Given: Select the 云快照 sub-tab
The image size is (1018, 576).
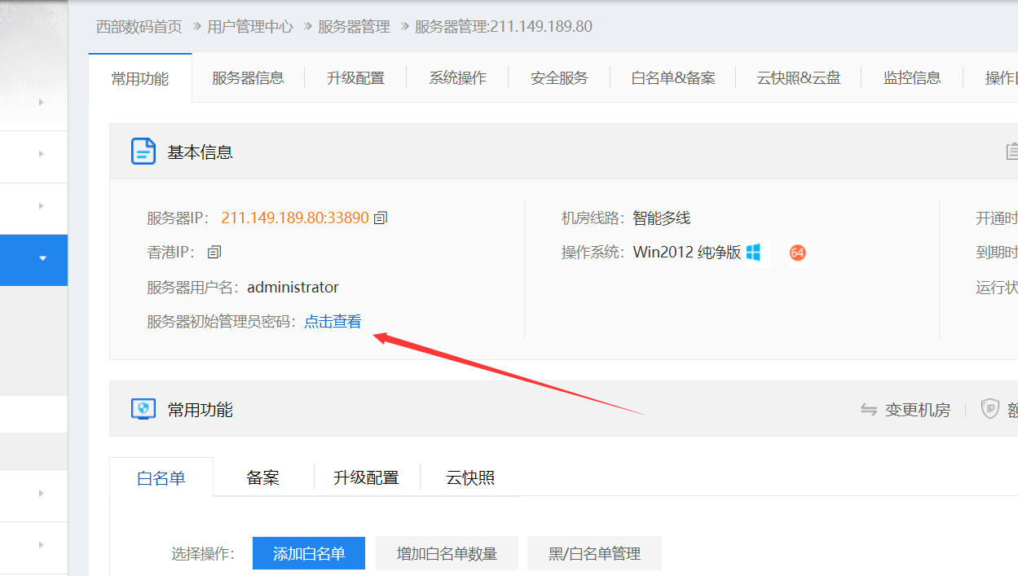Looking at the screenshot, I should pos(470,477).
